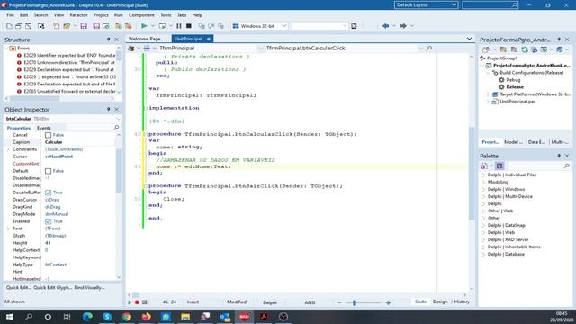Open the Refactor menu
Image resolution: width=576 pixels, height=324 pixels.
point(78,15)
